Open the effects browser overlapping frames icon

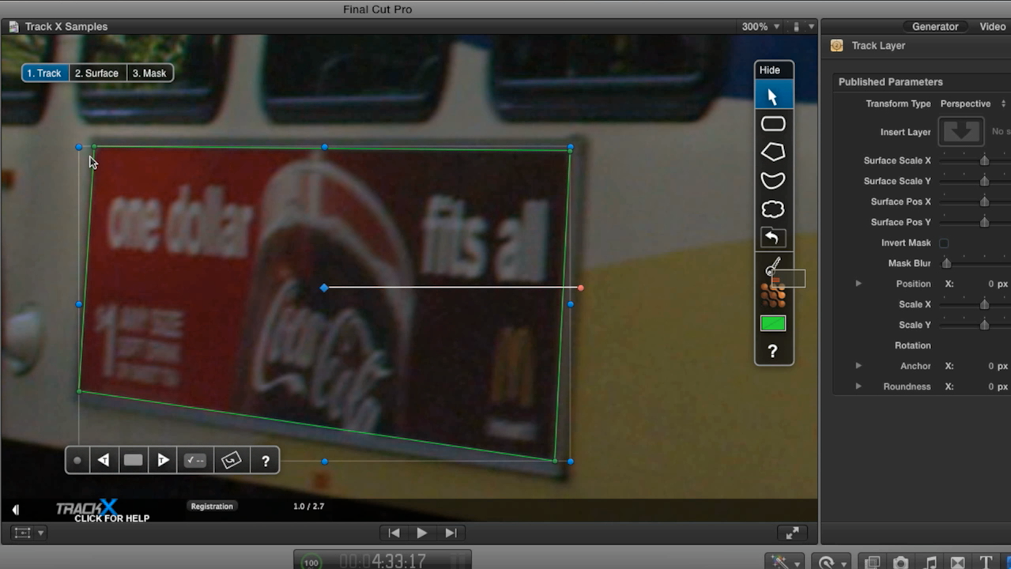click(873, 563)
